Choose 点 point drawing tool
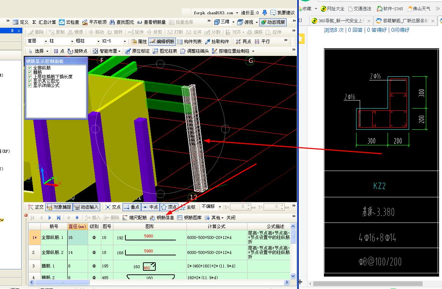This screenshot has height=289, width=442. 59,51
